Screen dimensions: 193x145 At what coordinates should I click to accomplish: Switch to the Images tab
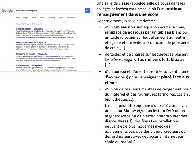point(26,18)
